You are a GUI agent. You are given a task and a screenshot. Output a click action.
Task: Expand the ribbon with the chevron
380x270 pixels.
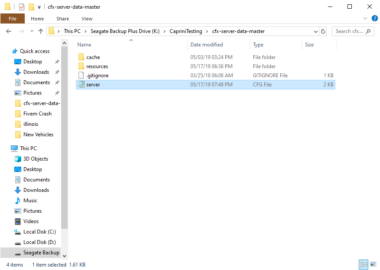pos(365,18)
